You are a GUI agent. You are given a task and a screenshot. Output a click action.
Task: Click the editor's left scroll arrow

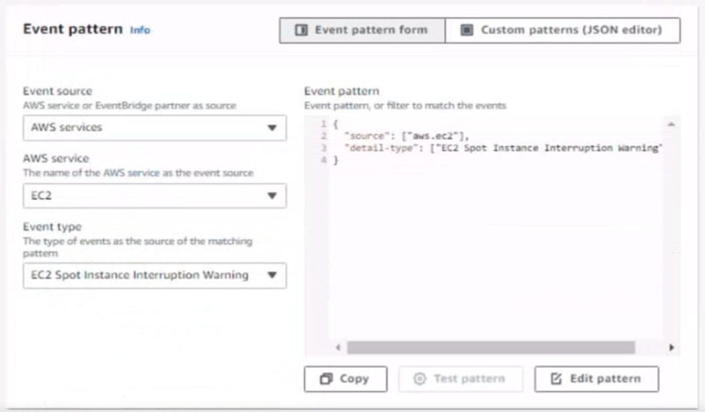point(339,347)
